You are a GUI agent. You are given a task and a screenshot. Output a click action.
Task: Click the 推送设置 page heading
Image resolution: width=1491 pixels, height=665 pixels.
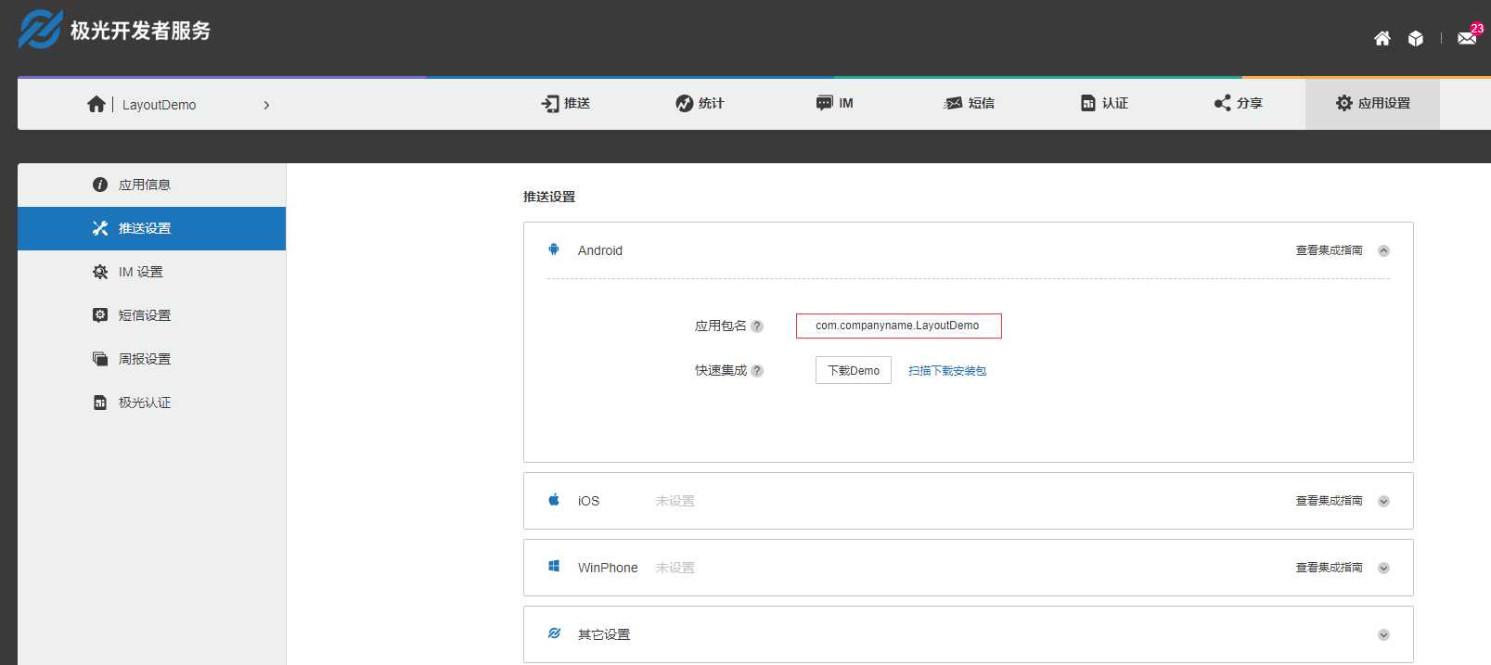549,197
